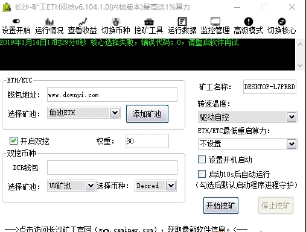
Task: Click the ETH/ETC最低重启算力 label
Action: point(234,131)
